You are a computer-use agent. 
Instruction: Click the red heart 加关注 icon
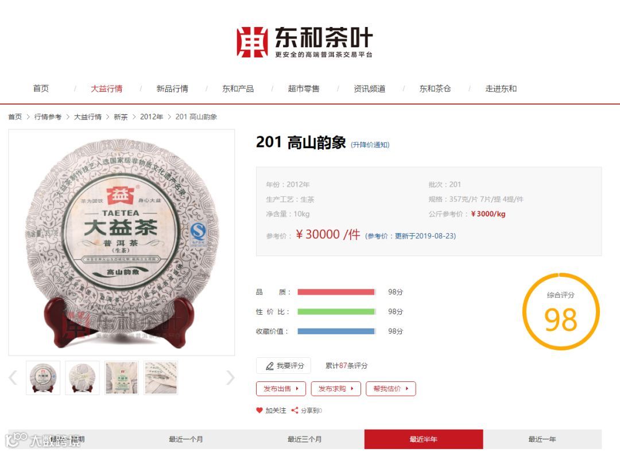tap(259, 411)
